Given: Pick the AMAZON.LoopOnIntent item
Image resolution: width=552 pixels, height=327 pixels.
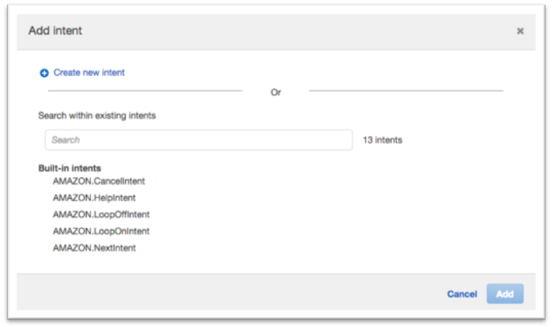Looking at the screenshot, I should 101,231.
